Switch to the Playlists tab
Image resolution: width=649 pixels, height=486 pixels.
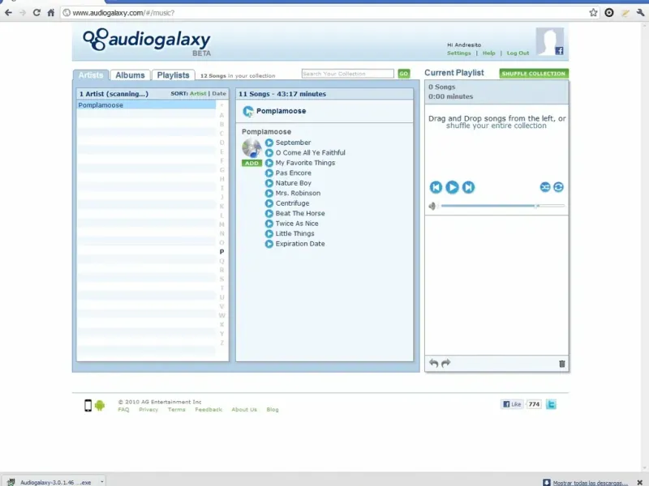(x=173, y=75)
